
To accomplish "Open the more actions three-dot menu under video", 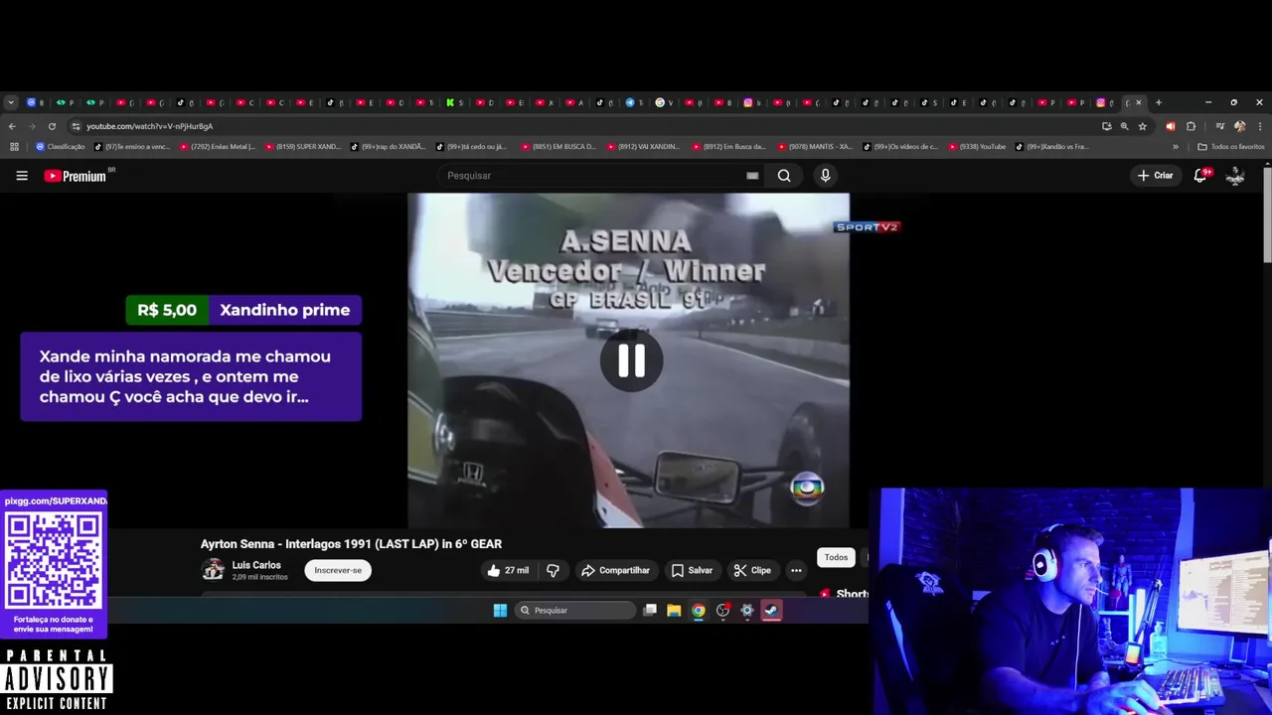I will pos(796,570).
